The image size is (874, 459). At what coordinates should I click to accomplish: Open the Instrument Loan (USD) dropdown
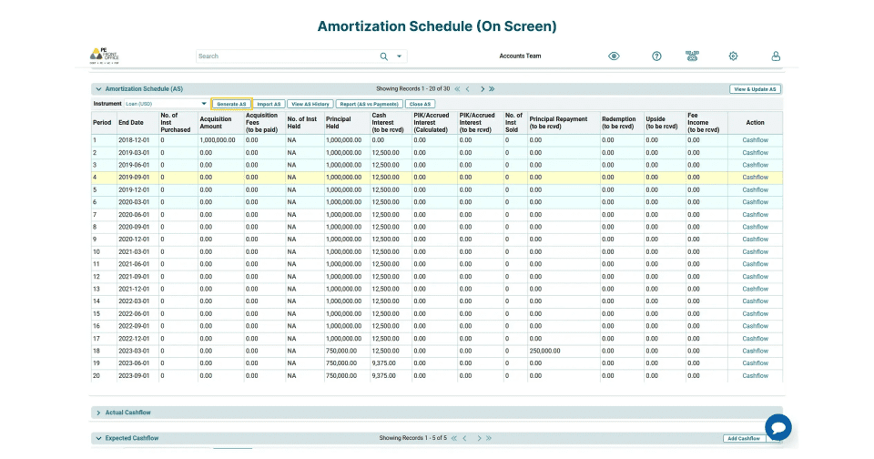coord(166,104)
